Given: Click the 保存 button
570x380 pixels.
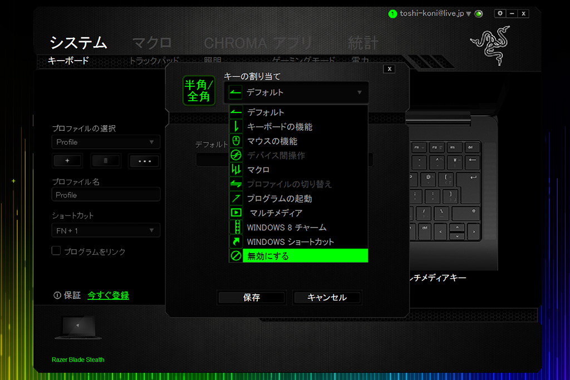Looking at the screenshot, I should coord(251,298).
